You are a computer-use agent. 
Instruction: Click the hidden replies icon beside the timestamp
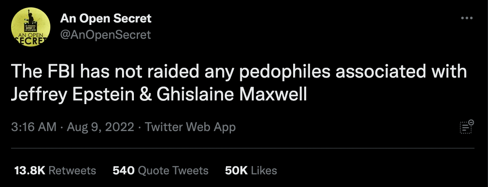[x=467, y=127]
